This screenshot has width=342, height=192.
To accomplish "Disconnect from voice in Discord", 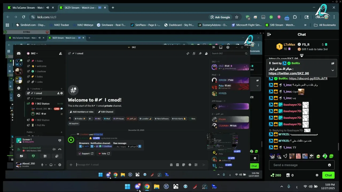I will (x=60, y=149).
